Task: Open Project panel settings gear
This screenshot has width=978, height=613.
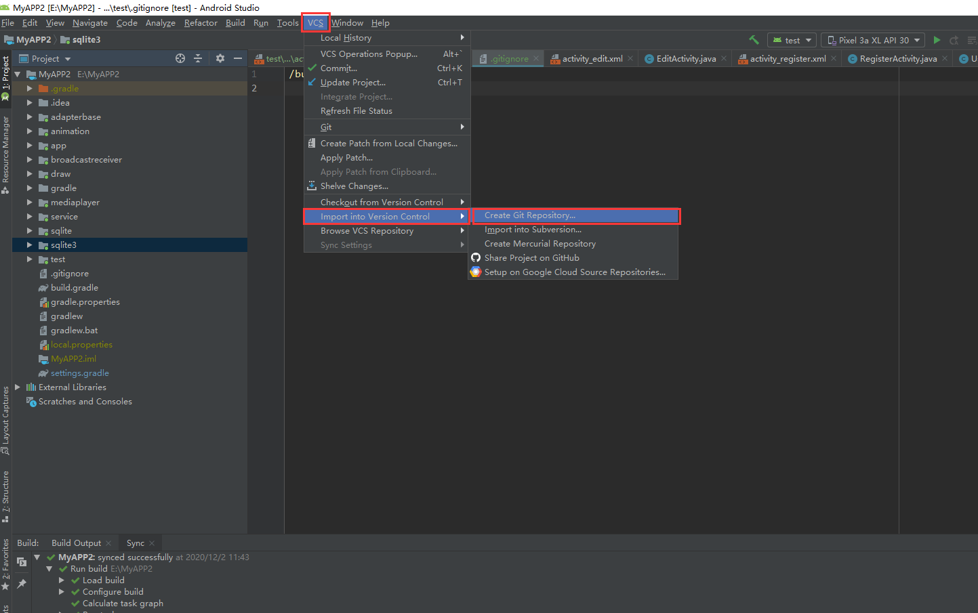Action: [220, 58]
